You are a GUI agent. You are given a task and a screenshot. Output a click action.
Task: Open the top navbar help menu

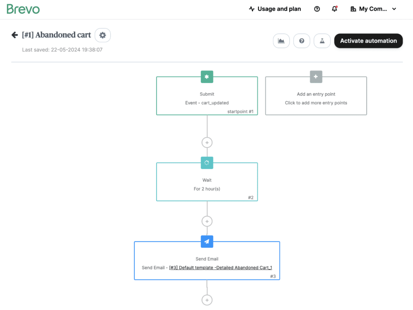317,8
